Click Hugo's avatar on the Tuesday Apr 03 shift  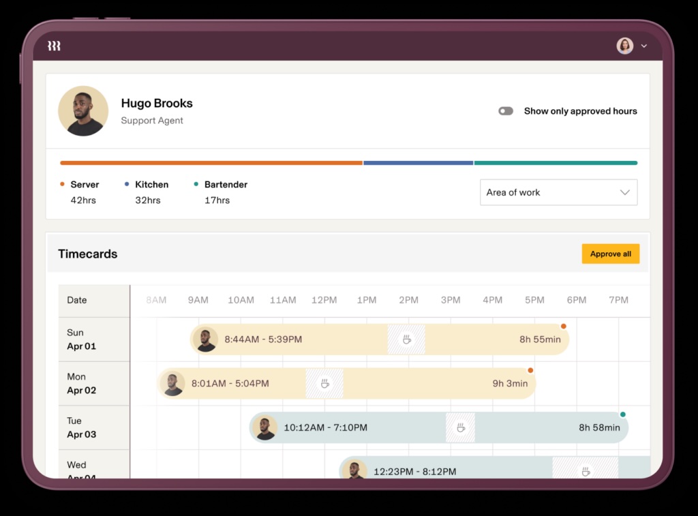coord(264,427)
